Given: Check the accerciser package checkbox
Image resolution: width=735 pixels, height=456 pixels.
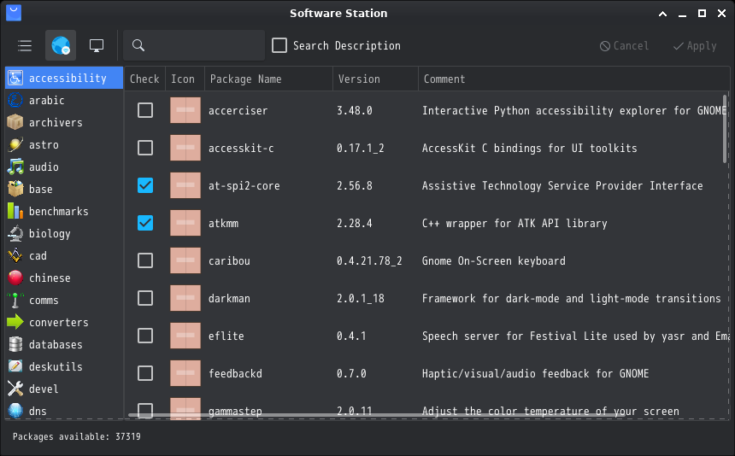Looking at the screenshot, I should (145, 110).
